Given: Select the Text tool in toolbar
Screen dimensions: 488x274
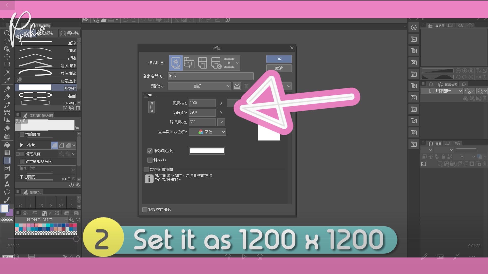Looking at the screenshot, I should (7, 184).
